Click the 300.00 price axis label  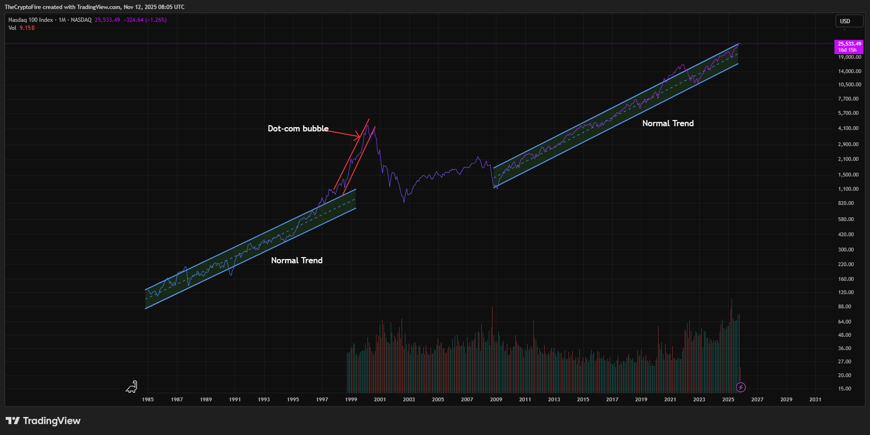click(846, 250)
